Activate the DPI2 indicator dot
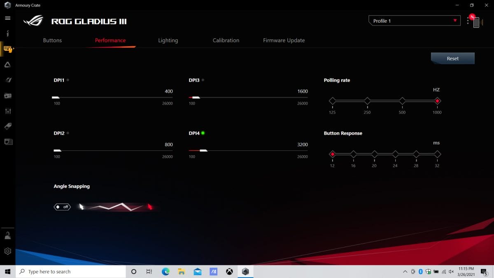This screenshot has height=278, width=494. [x=68, y=133]
